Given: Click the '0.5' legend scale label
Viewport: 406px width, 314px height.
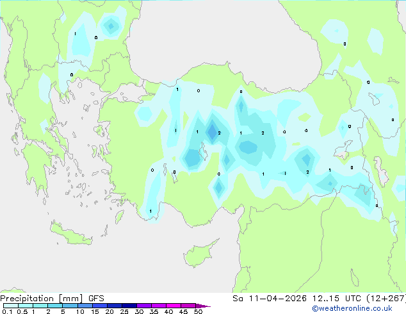Looking at the screenshot, I should coord(22,311).
